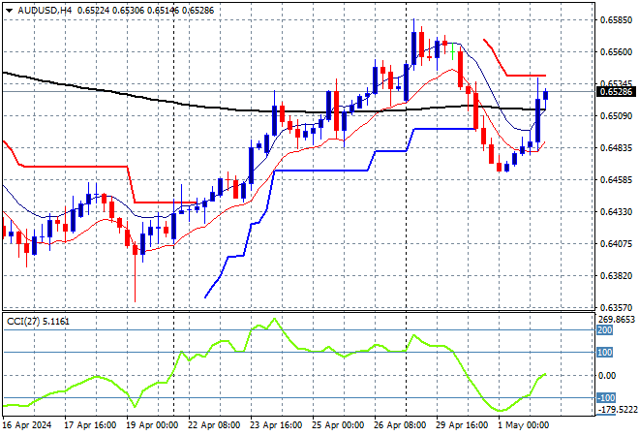
Task: Click the 0.64075 price scale label
Action: pos(616,244)
